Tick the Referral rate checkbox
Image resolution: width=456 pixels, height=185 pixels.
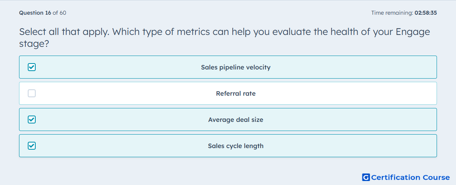[x=32, y=94]
